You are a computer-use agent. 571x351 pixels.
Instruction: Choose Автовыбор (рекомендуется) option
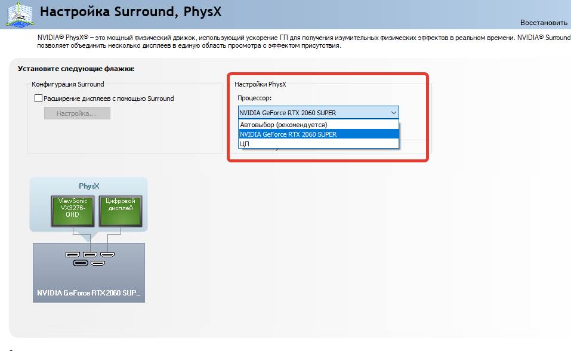click(x=318, y=125)
